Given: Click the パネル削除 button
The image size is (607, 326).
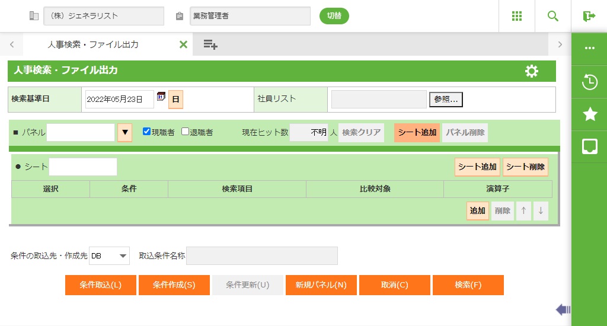Looking at the screenshot, I should (x=465, y=132).
